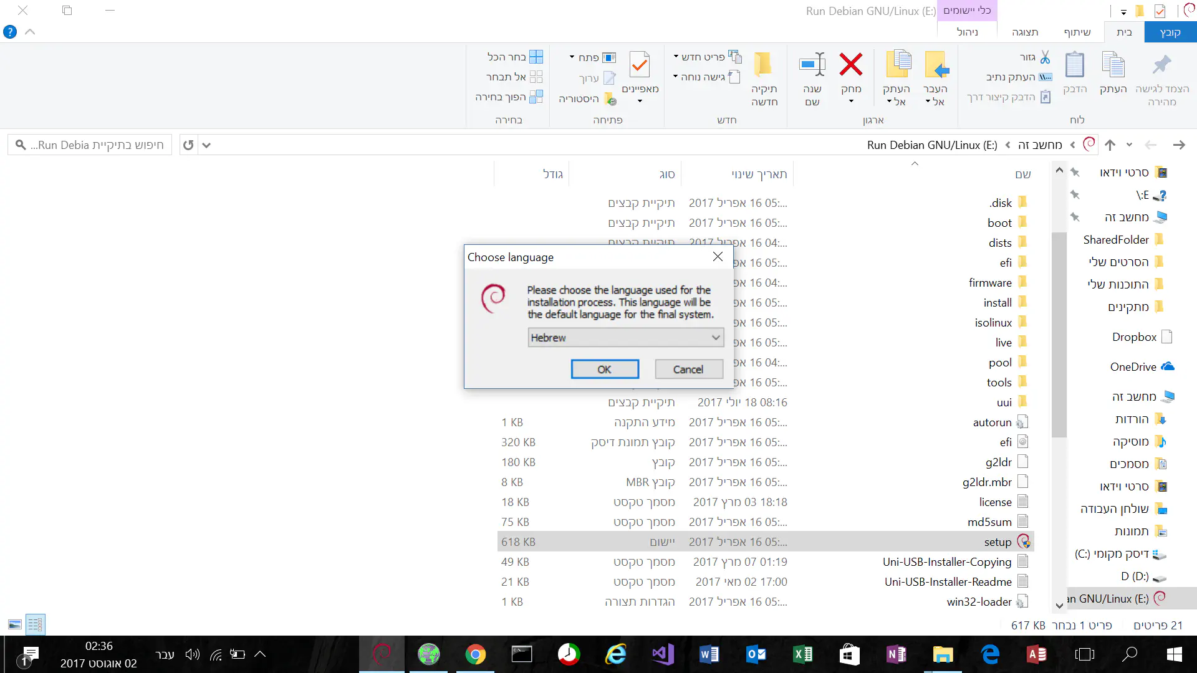Open the Hebrew language combo box

pyautogui.click(x=625, y=338)
